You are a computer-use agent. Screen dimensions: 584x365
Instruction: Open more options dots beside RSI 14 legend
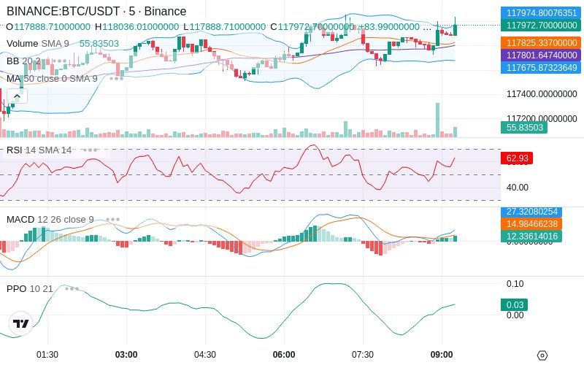[x=91, y=150]
